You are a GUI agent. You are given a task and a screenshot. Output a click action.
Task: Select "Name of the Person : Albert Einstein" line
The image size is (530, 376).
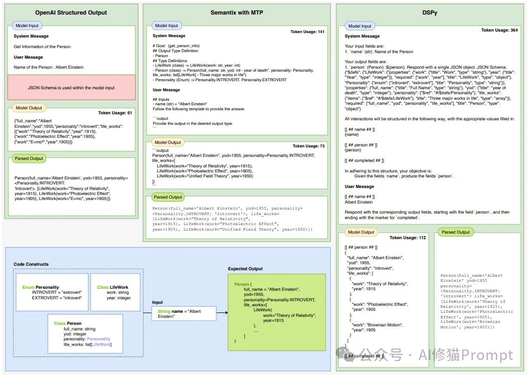(49, 67)
